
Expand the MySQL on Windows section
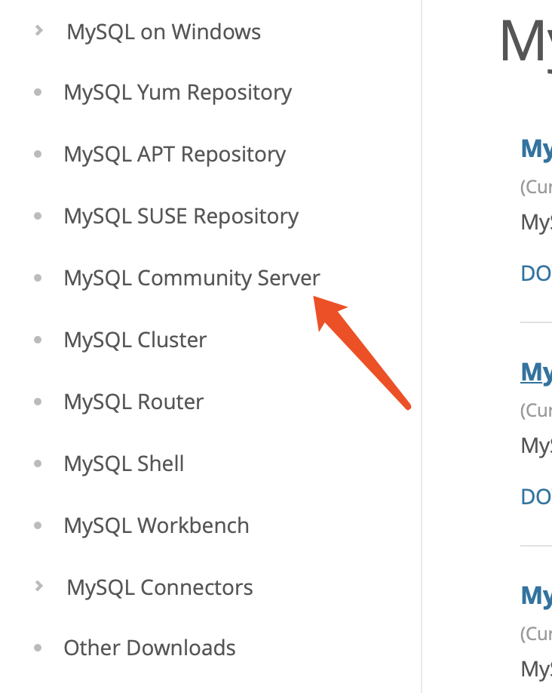(x=163, y=32)
